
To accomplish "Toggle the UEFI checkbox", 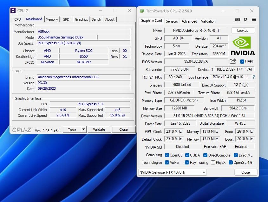I will pyautogui.click(x=242, y=62).
